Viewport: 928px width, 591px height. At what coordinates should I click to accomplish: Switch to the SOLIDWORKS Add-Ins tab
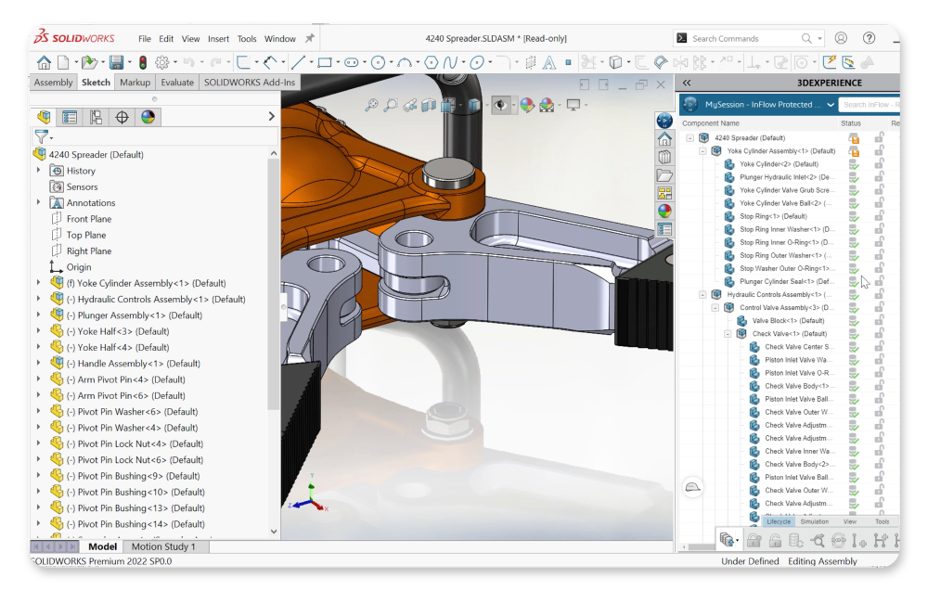click(x=249, y=83)
